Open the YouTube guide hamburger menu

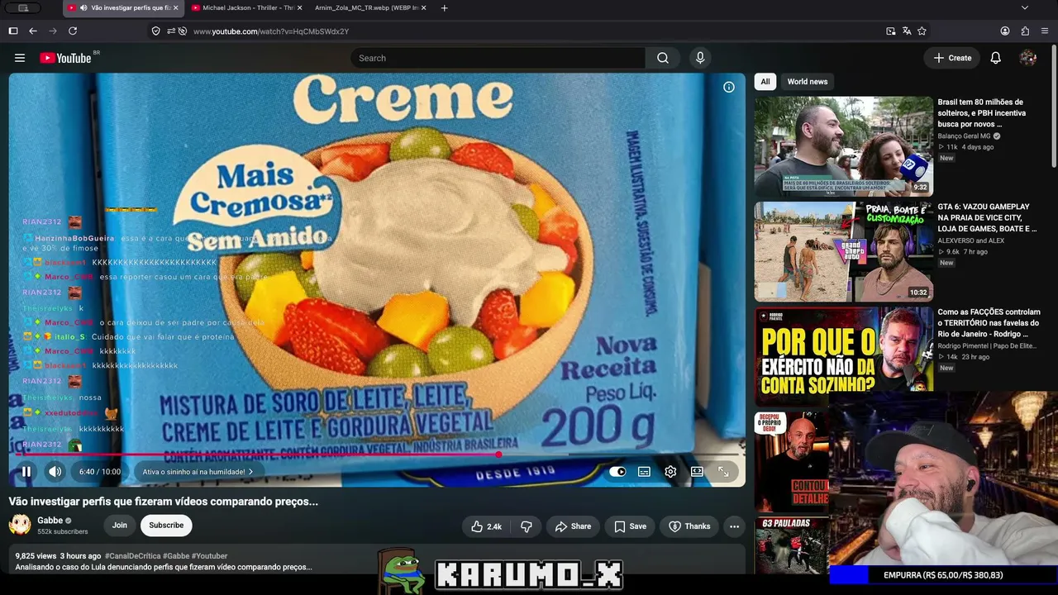[20, 58]
